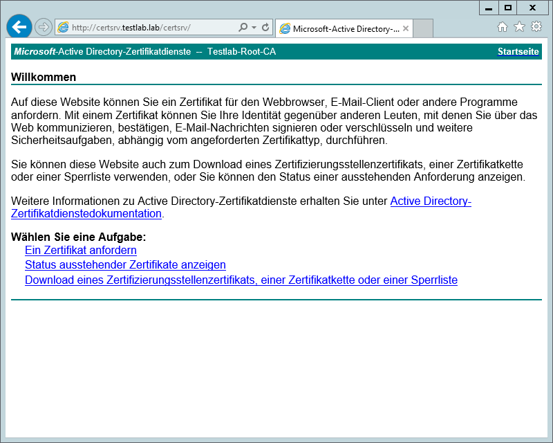Open Active Directory-Zertifikatdienstedokumentation link
This screenshot has height=443, width=553.
[x=241, y=208]
